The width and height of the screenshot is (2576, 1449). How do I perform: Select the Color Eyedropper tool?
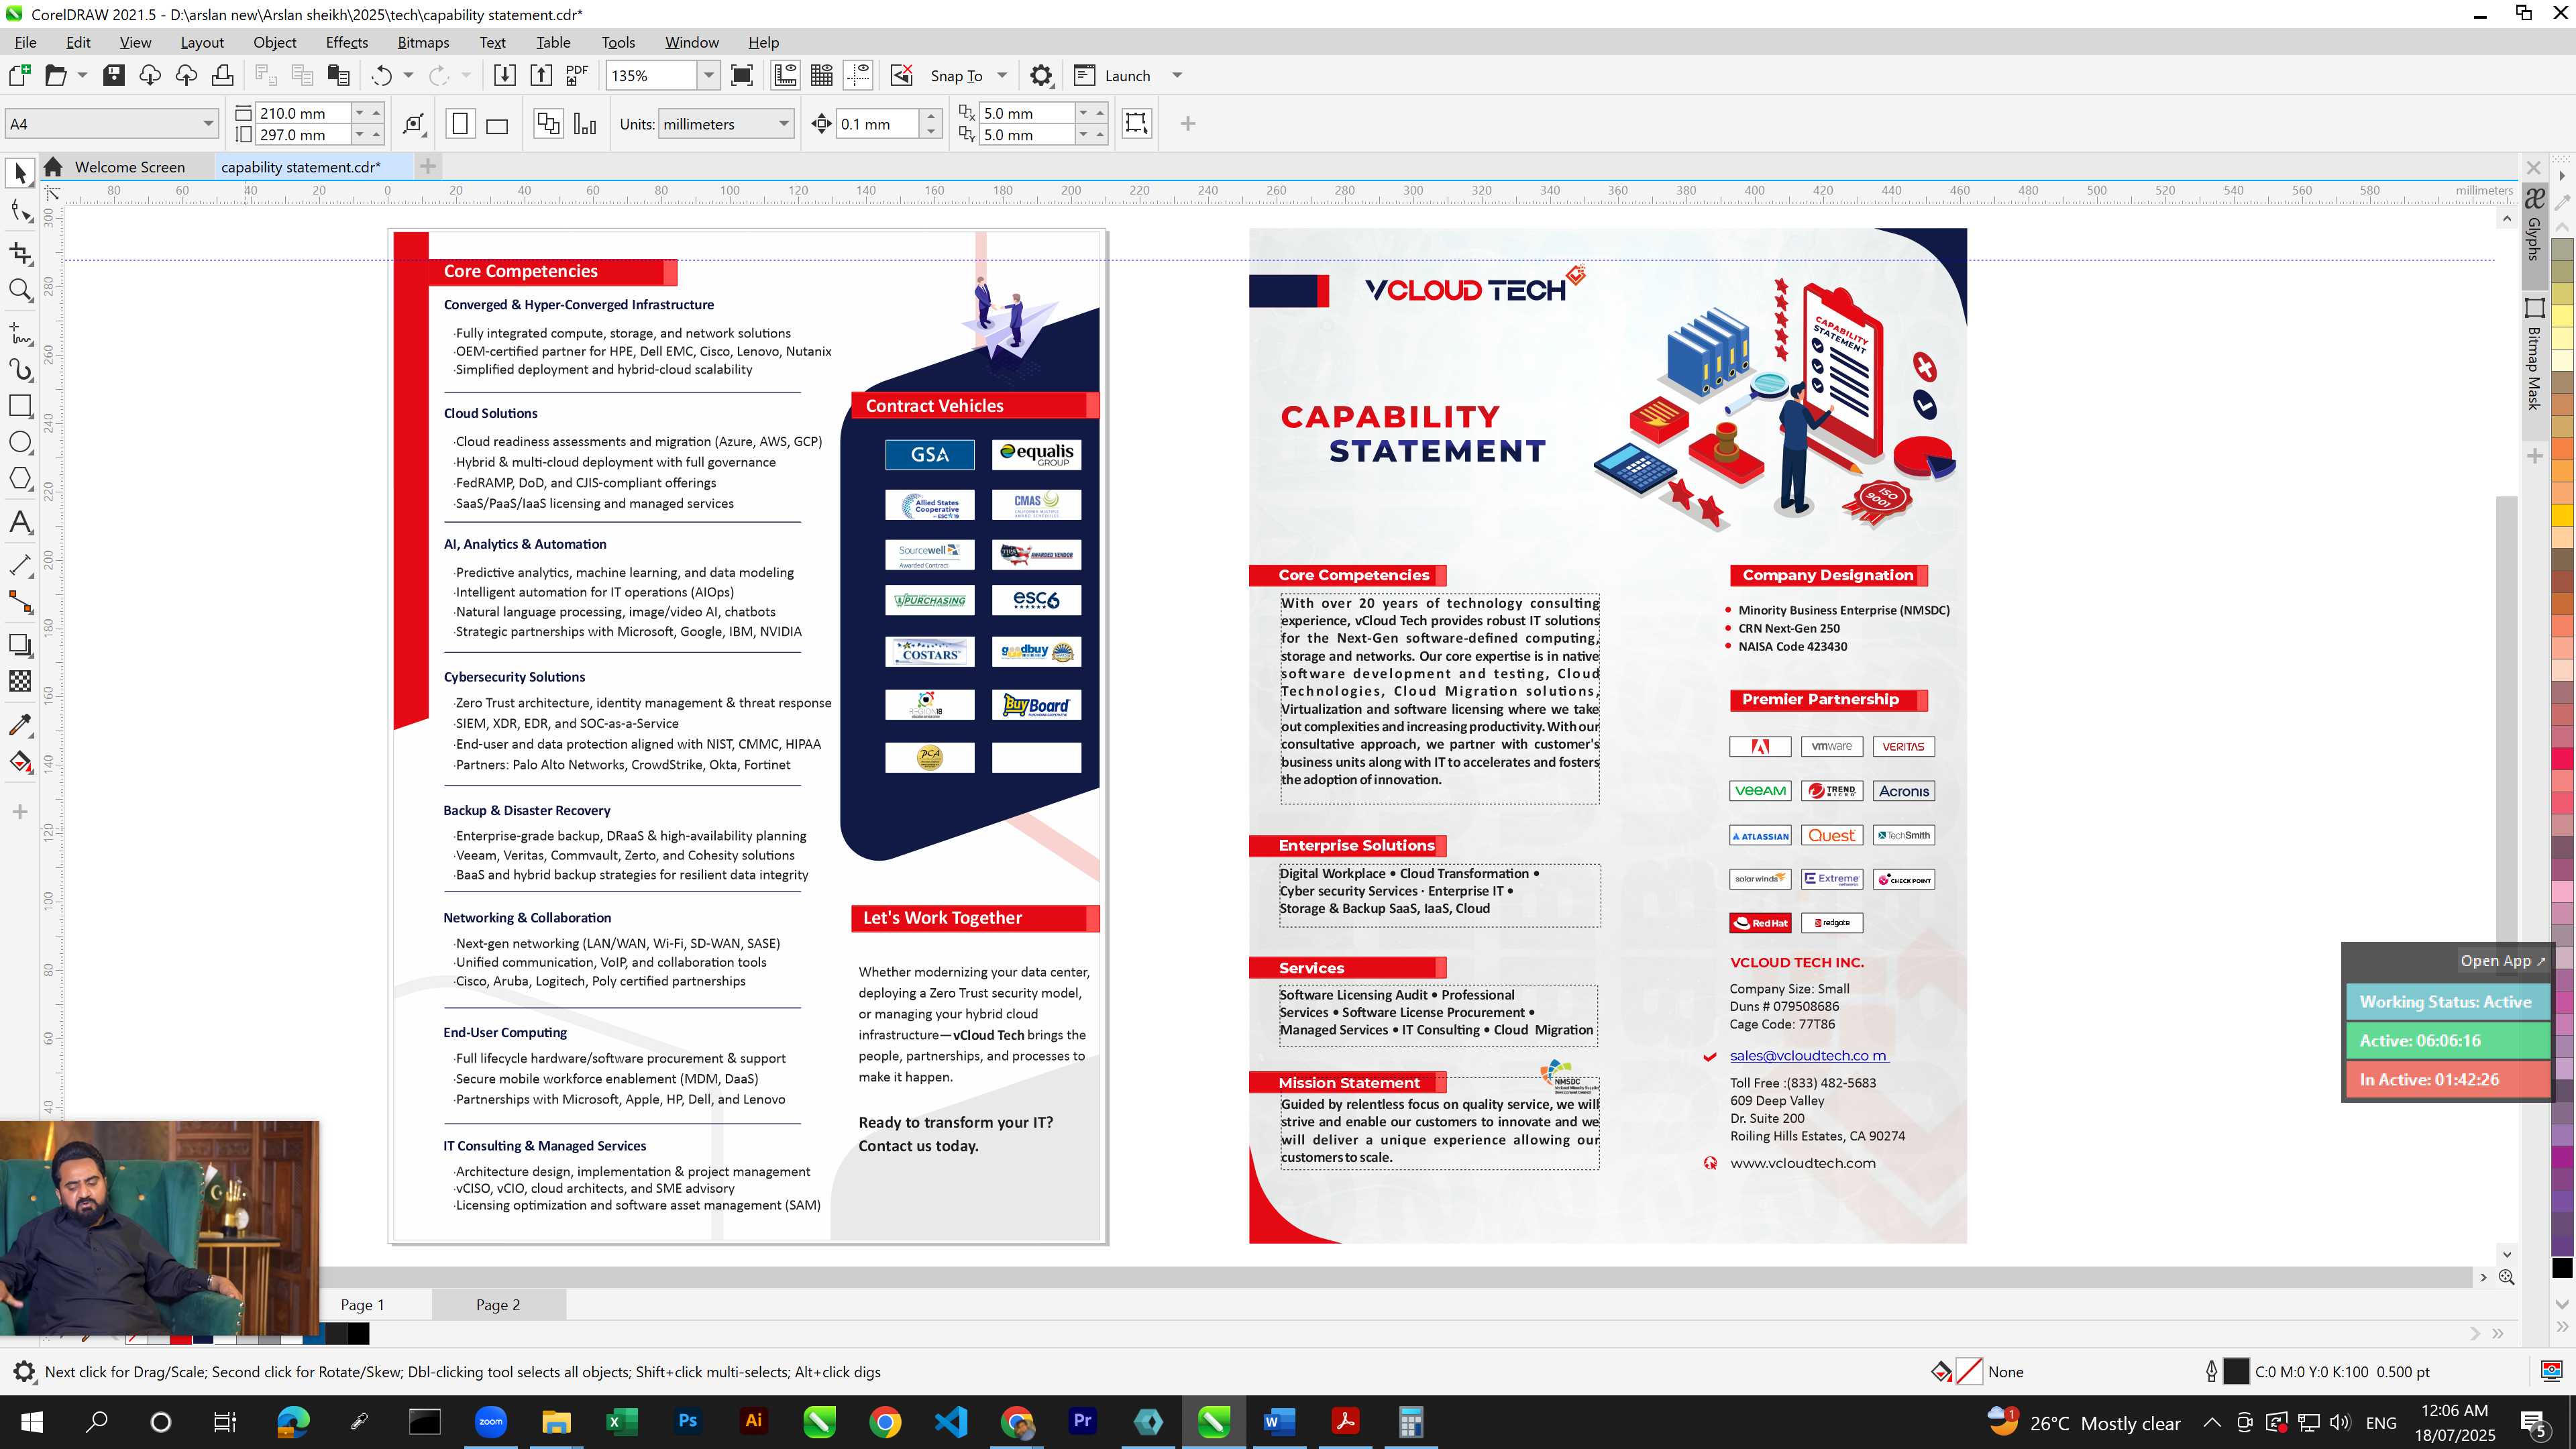pyautogui.click(x=20, y=724)
